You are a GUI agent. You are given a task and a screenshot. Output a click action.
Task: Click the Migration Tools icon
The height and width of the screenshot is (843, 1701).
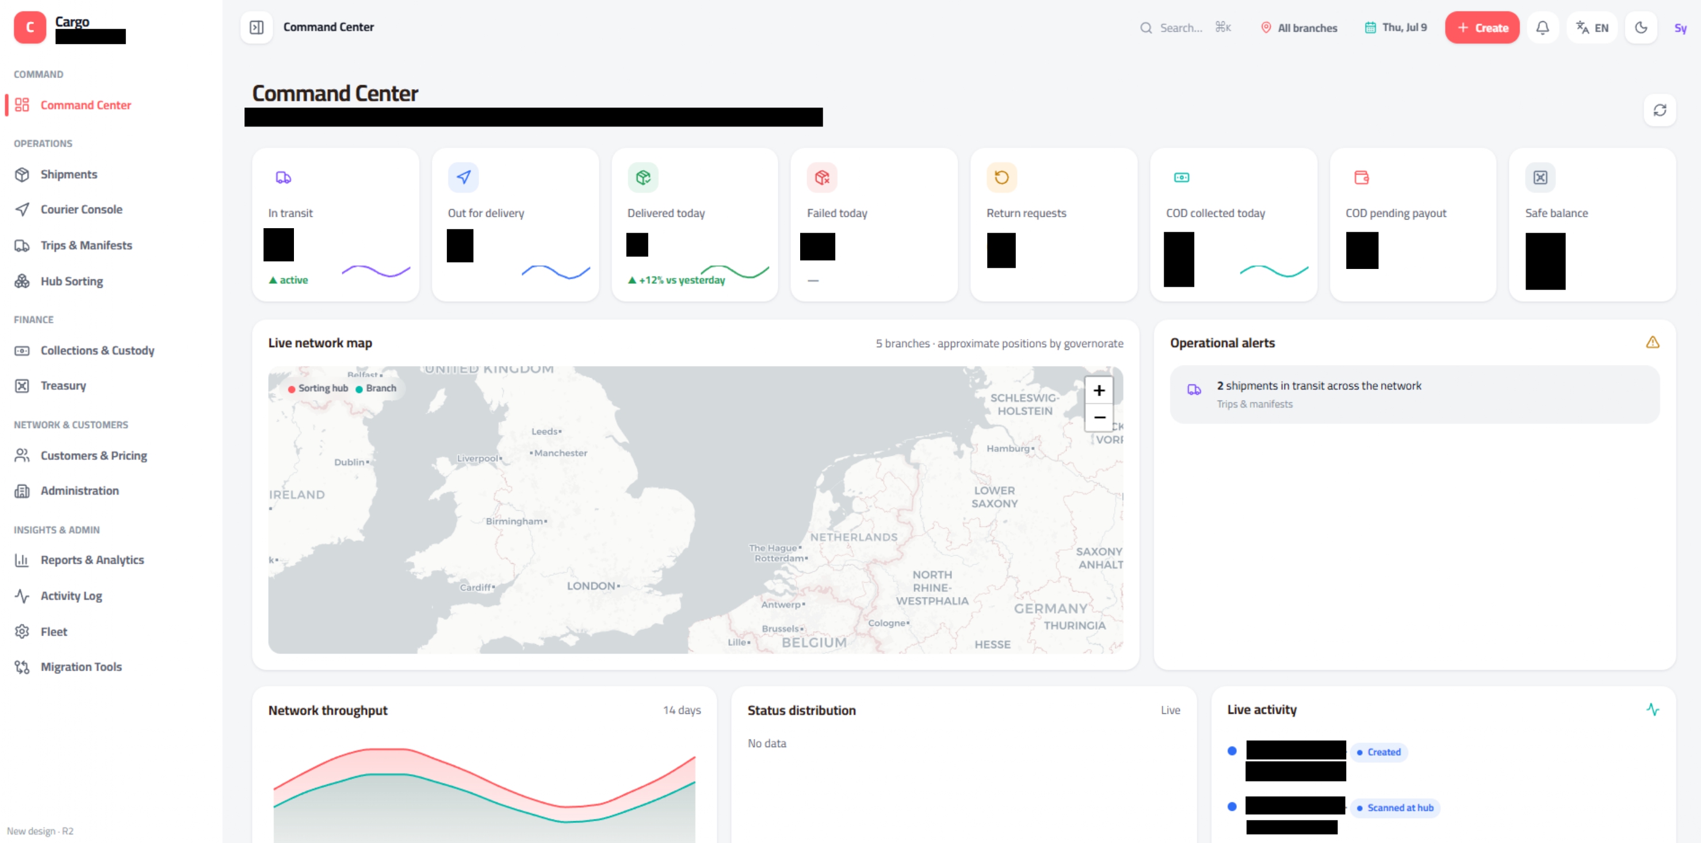point(22,667)
